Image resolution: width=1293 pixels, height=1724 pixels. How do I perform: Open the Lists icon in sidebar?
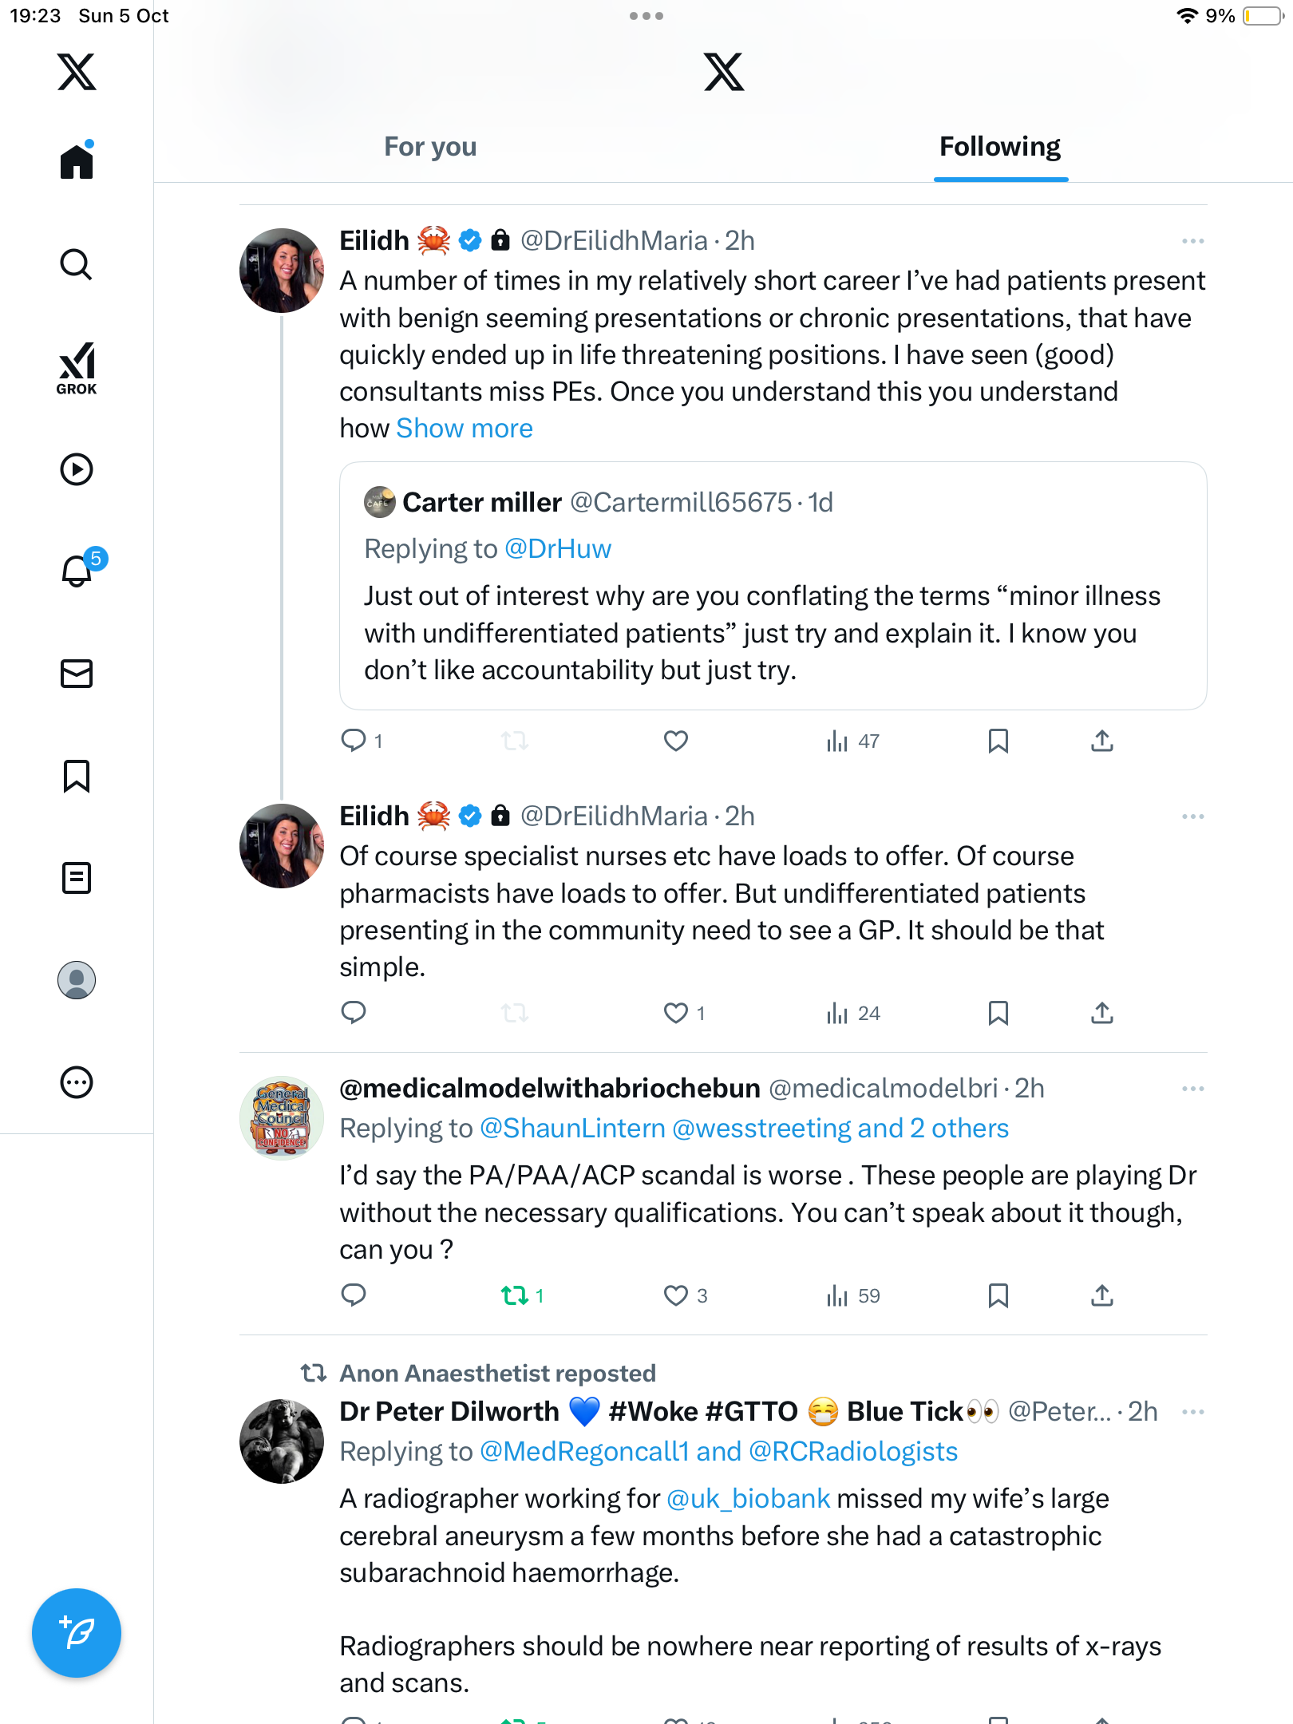pyautogui.click(x=77, y=878)
